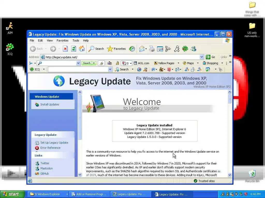Expand the ICQ search field dropdown arrow

pyautogui.click(x=110, y=69)
